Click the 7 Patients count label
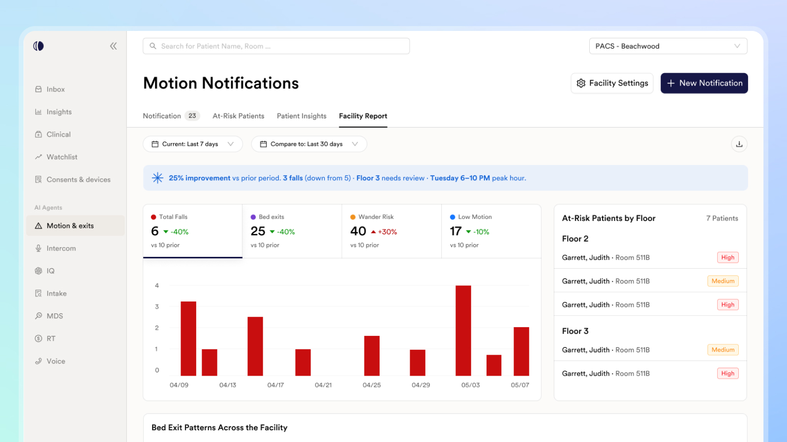The width and height of the screenshot is (787, 442). [x=722, y=218]
